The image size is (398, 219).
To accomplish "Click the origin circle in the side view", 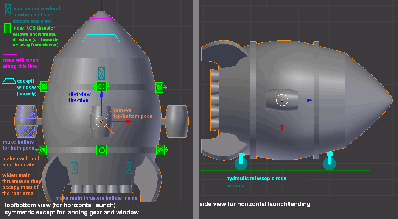I will click(282, 100).
